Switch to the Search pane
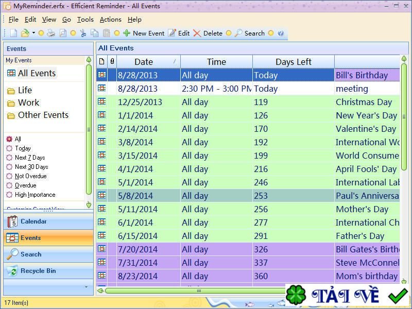This screenshot has width=412, height=309. tap(48, 254)
